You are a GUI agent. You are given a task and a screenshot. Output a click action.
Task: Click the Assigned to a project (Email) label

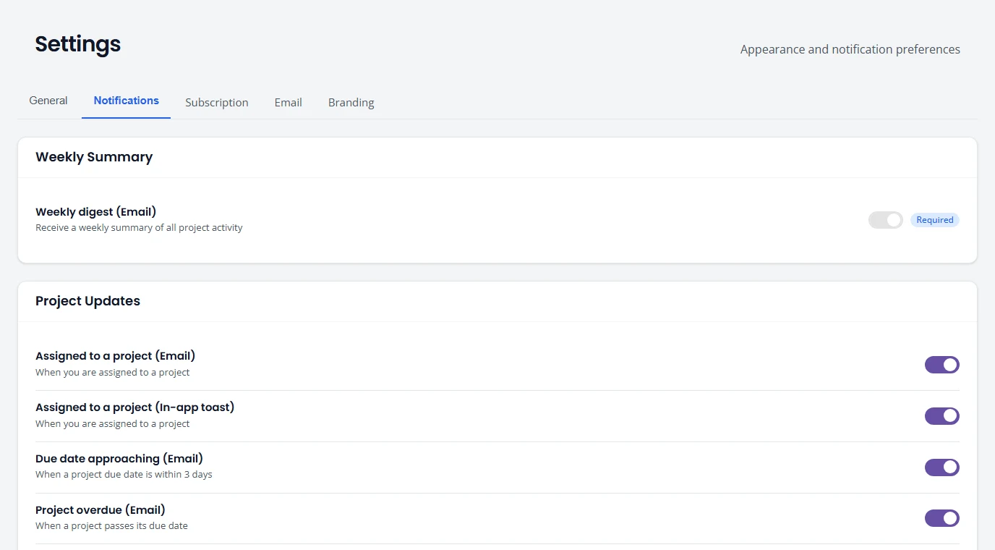click(116, 356)
